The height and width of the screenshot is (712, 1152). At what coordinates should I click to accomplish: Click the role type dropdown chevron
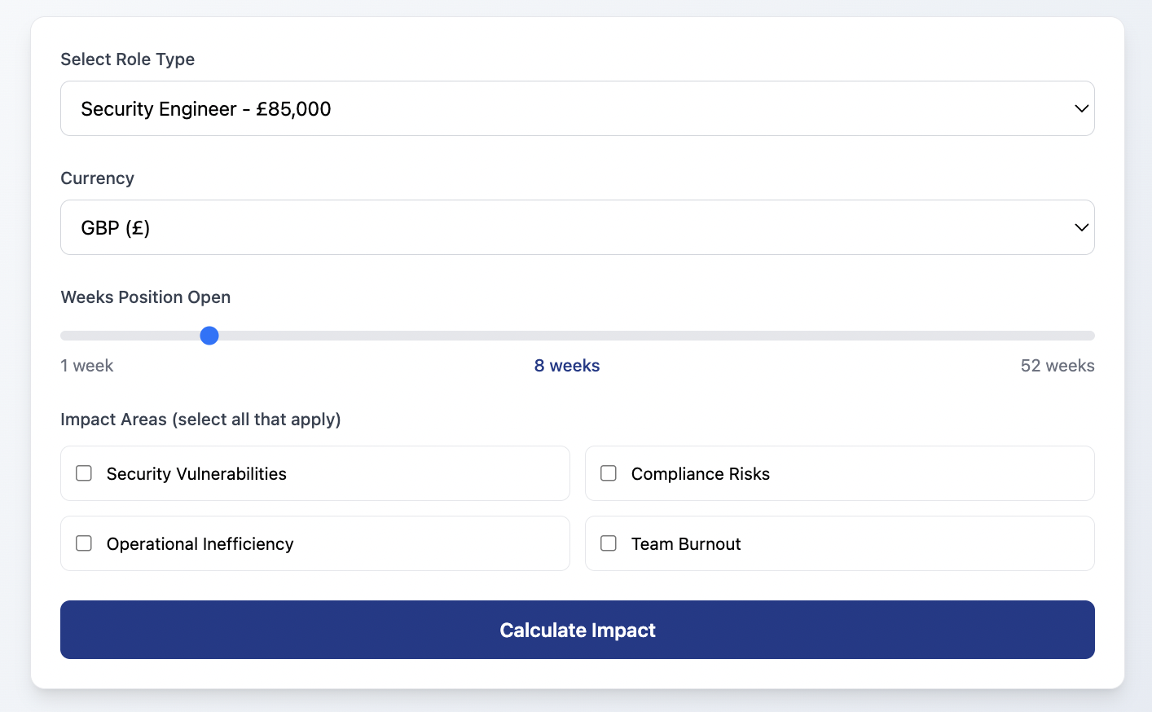click(x=1081, y=108)
